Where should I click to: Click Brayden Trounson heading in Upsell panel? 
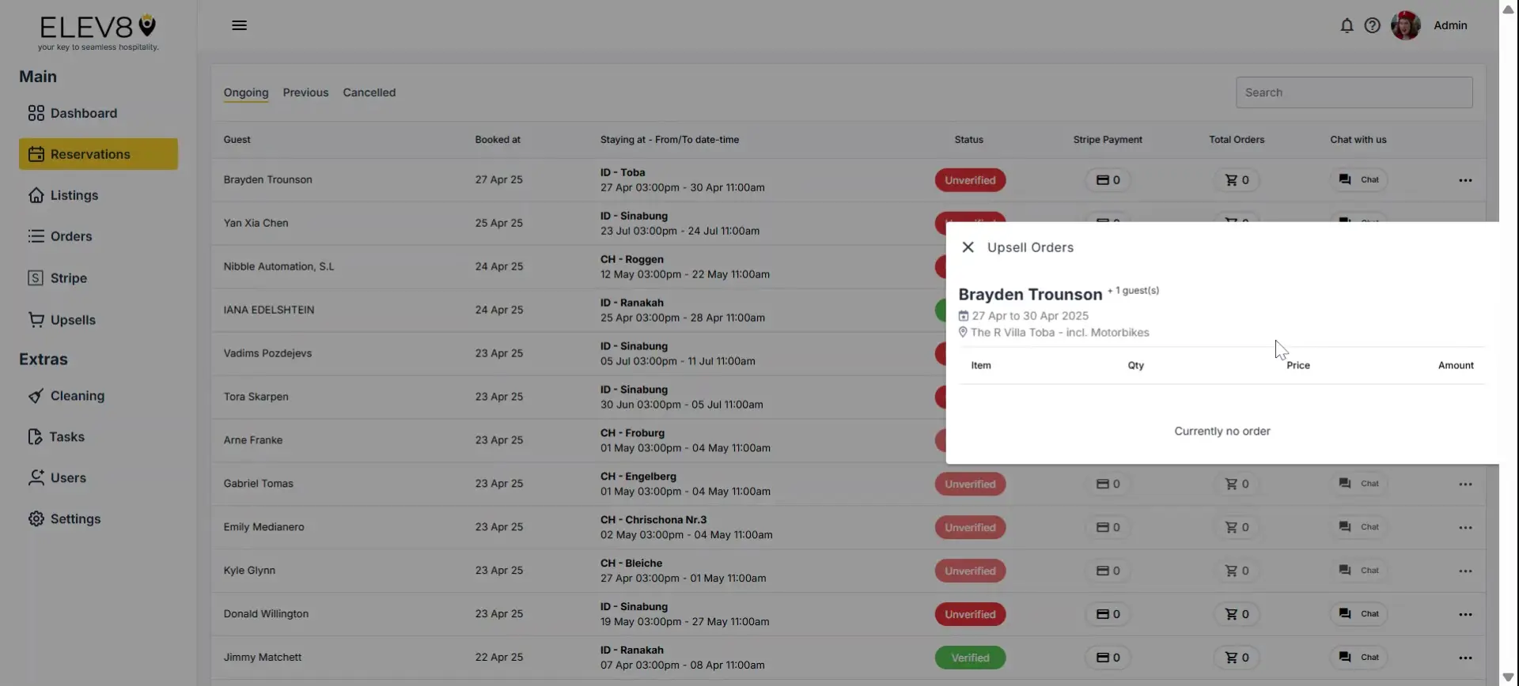[x=1030, y=295]
